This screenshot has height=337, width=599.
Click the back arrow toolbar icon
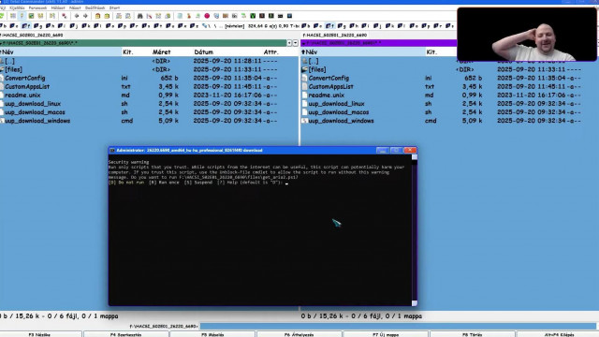(x=77, y=16)
